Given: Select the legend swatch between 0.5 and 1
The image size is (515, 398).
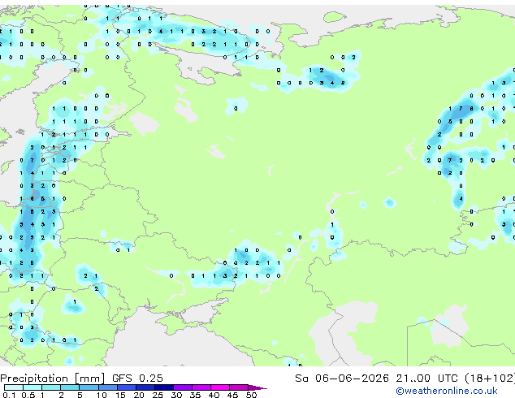Looking at the screenshot, I should click(32, 387).
